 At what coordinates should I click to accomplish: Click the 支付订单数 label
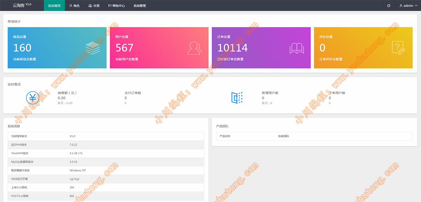coord(133,93)
